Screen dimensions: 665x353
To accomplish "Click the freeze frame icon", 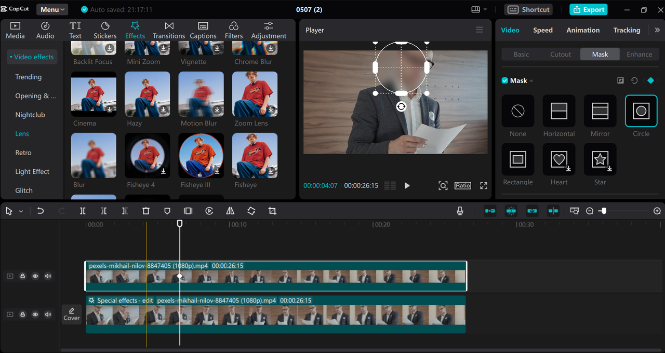I will [x=188, y=211].
